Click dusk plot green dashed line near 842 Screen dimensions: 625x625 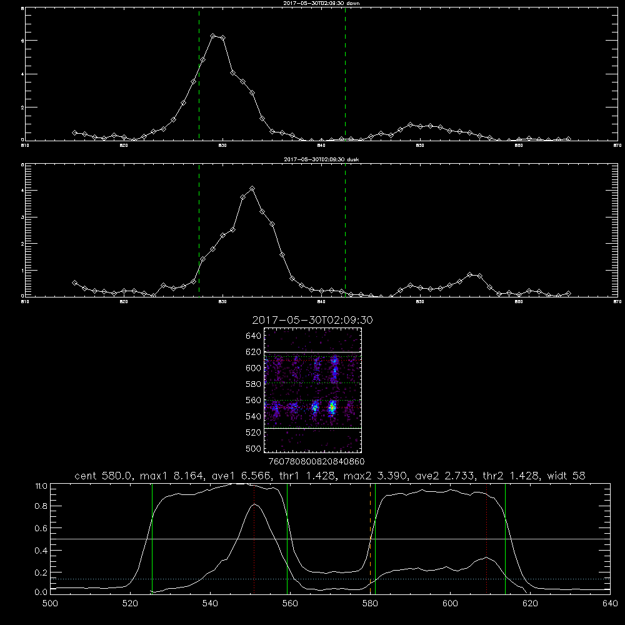coord(345,230)
